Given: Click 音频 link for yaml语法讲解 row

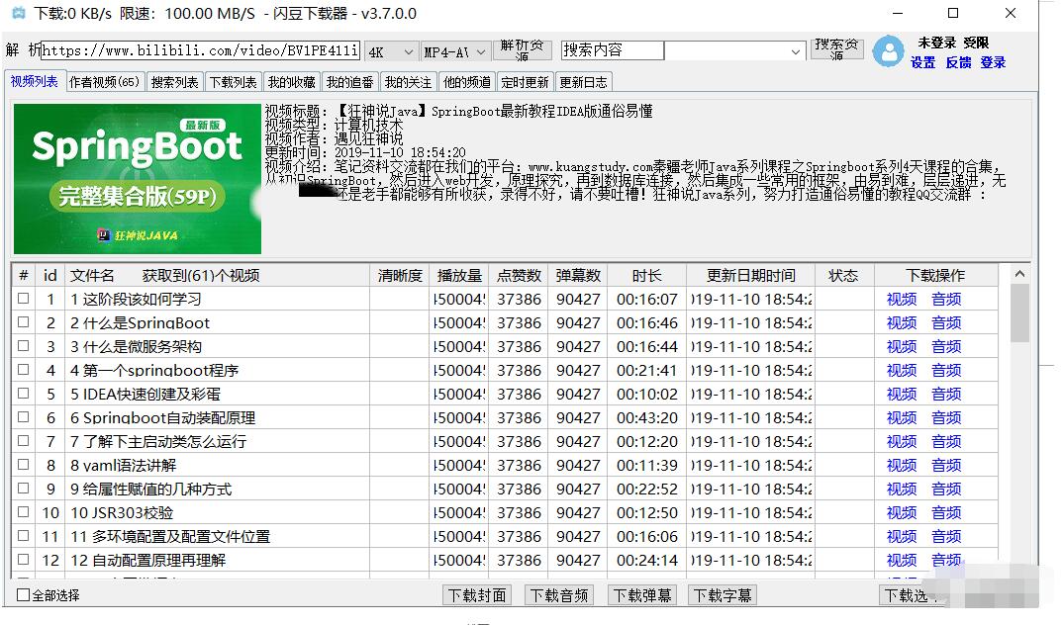Looking at the screenshot, I should coord(946,465).
